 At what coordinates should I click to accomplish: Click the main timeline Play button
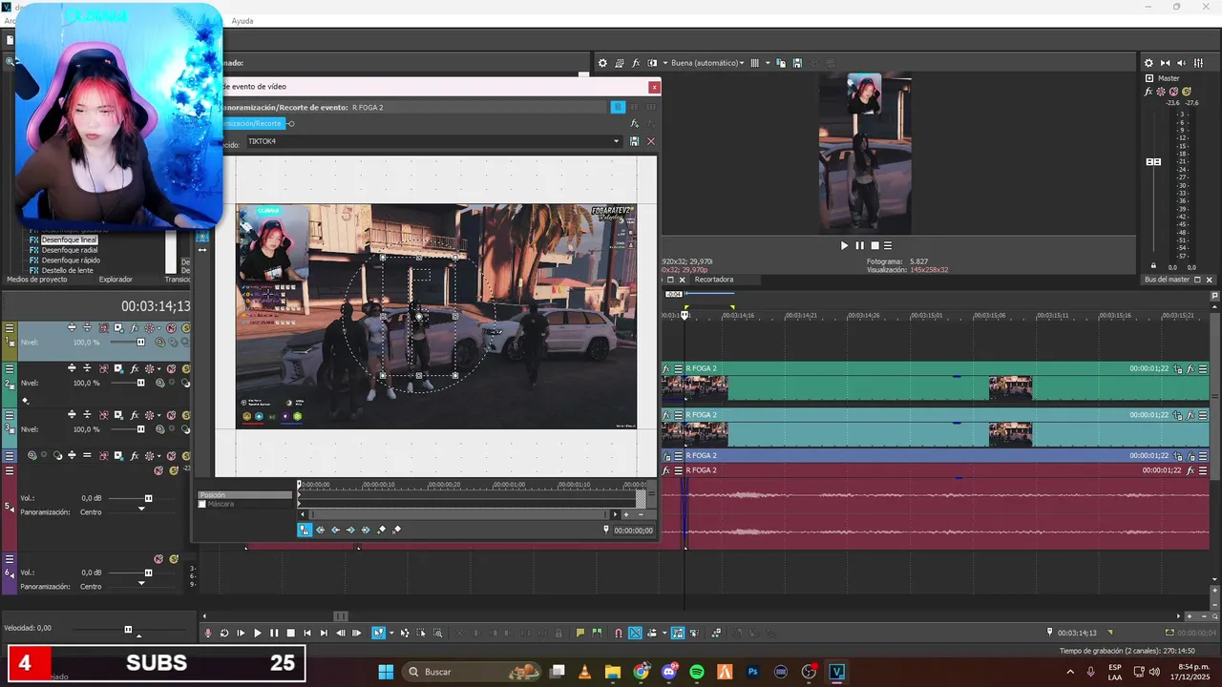[258, 633]
